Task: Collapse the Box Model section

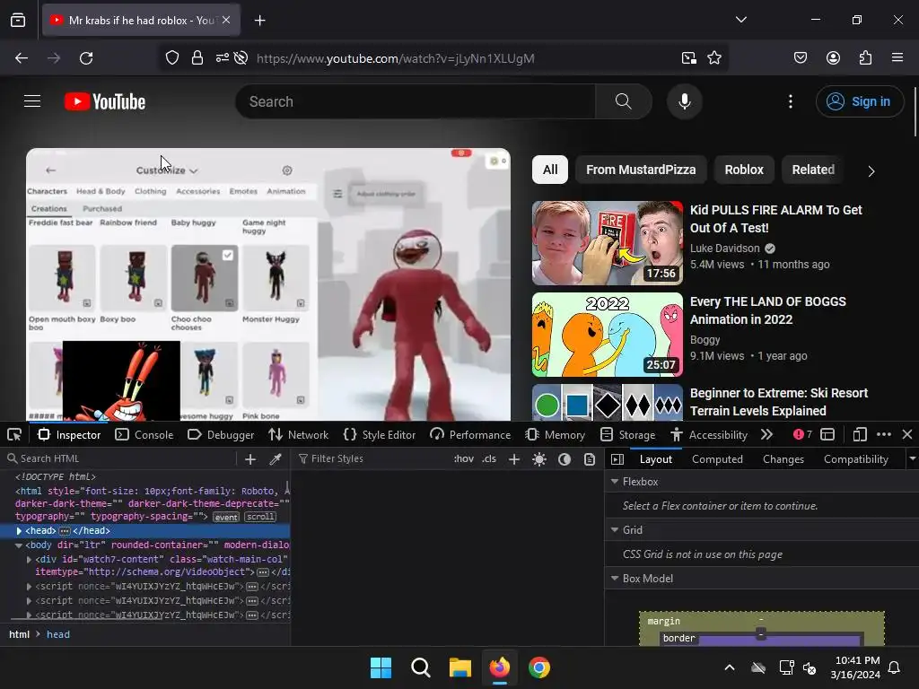Action: (615, 579)
